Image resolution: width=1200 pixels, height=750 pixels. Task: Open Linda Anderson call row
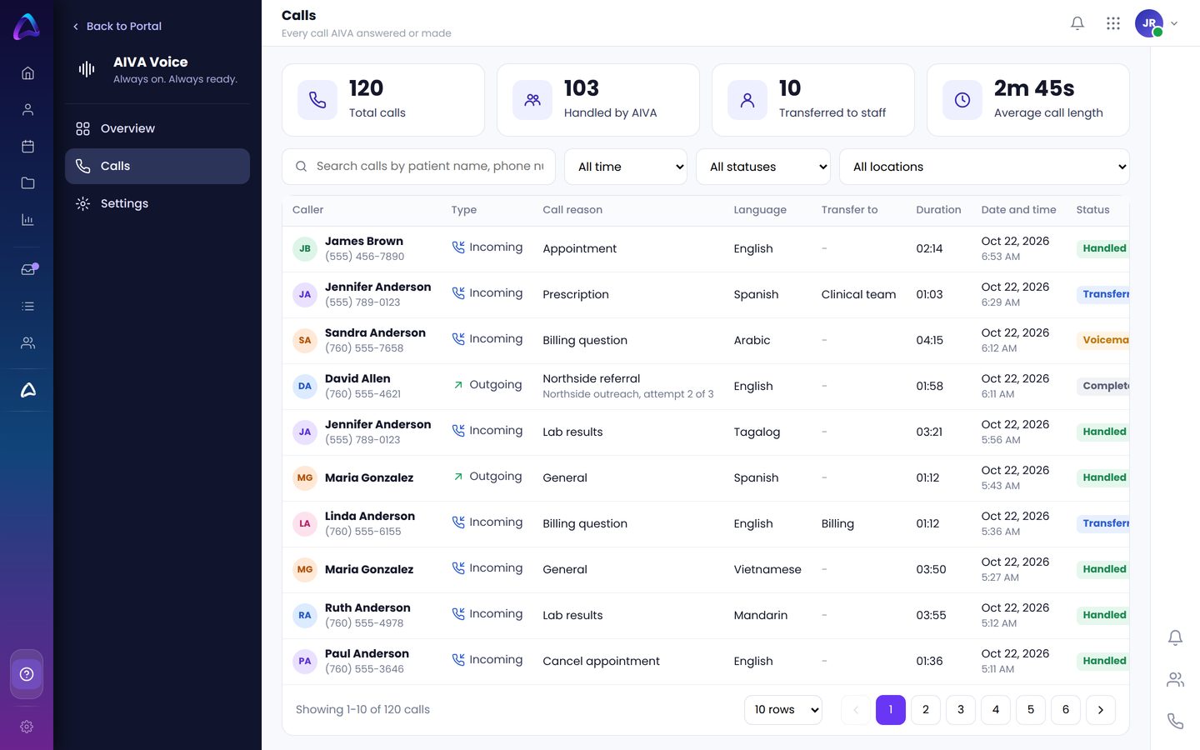tap(706, 524)
